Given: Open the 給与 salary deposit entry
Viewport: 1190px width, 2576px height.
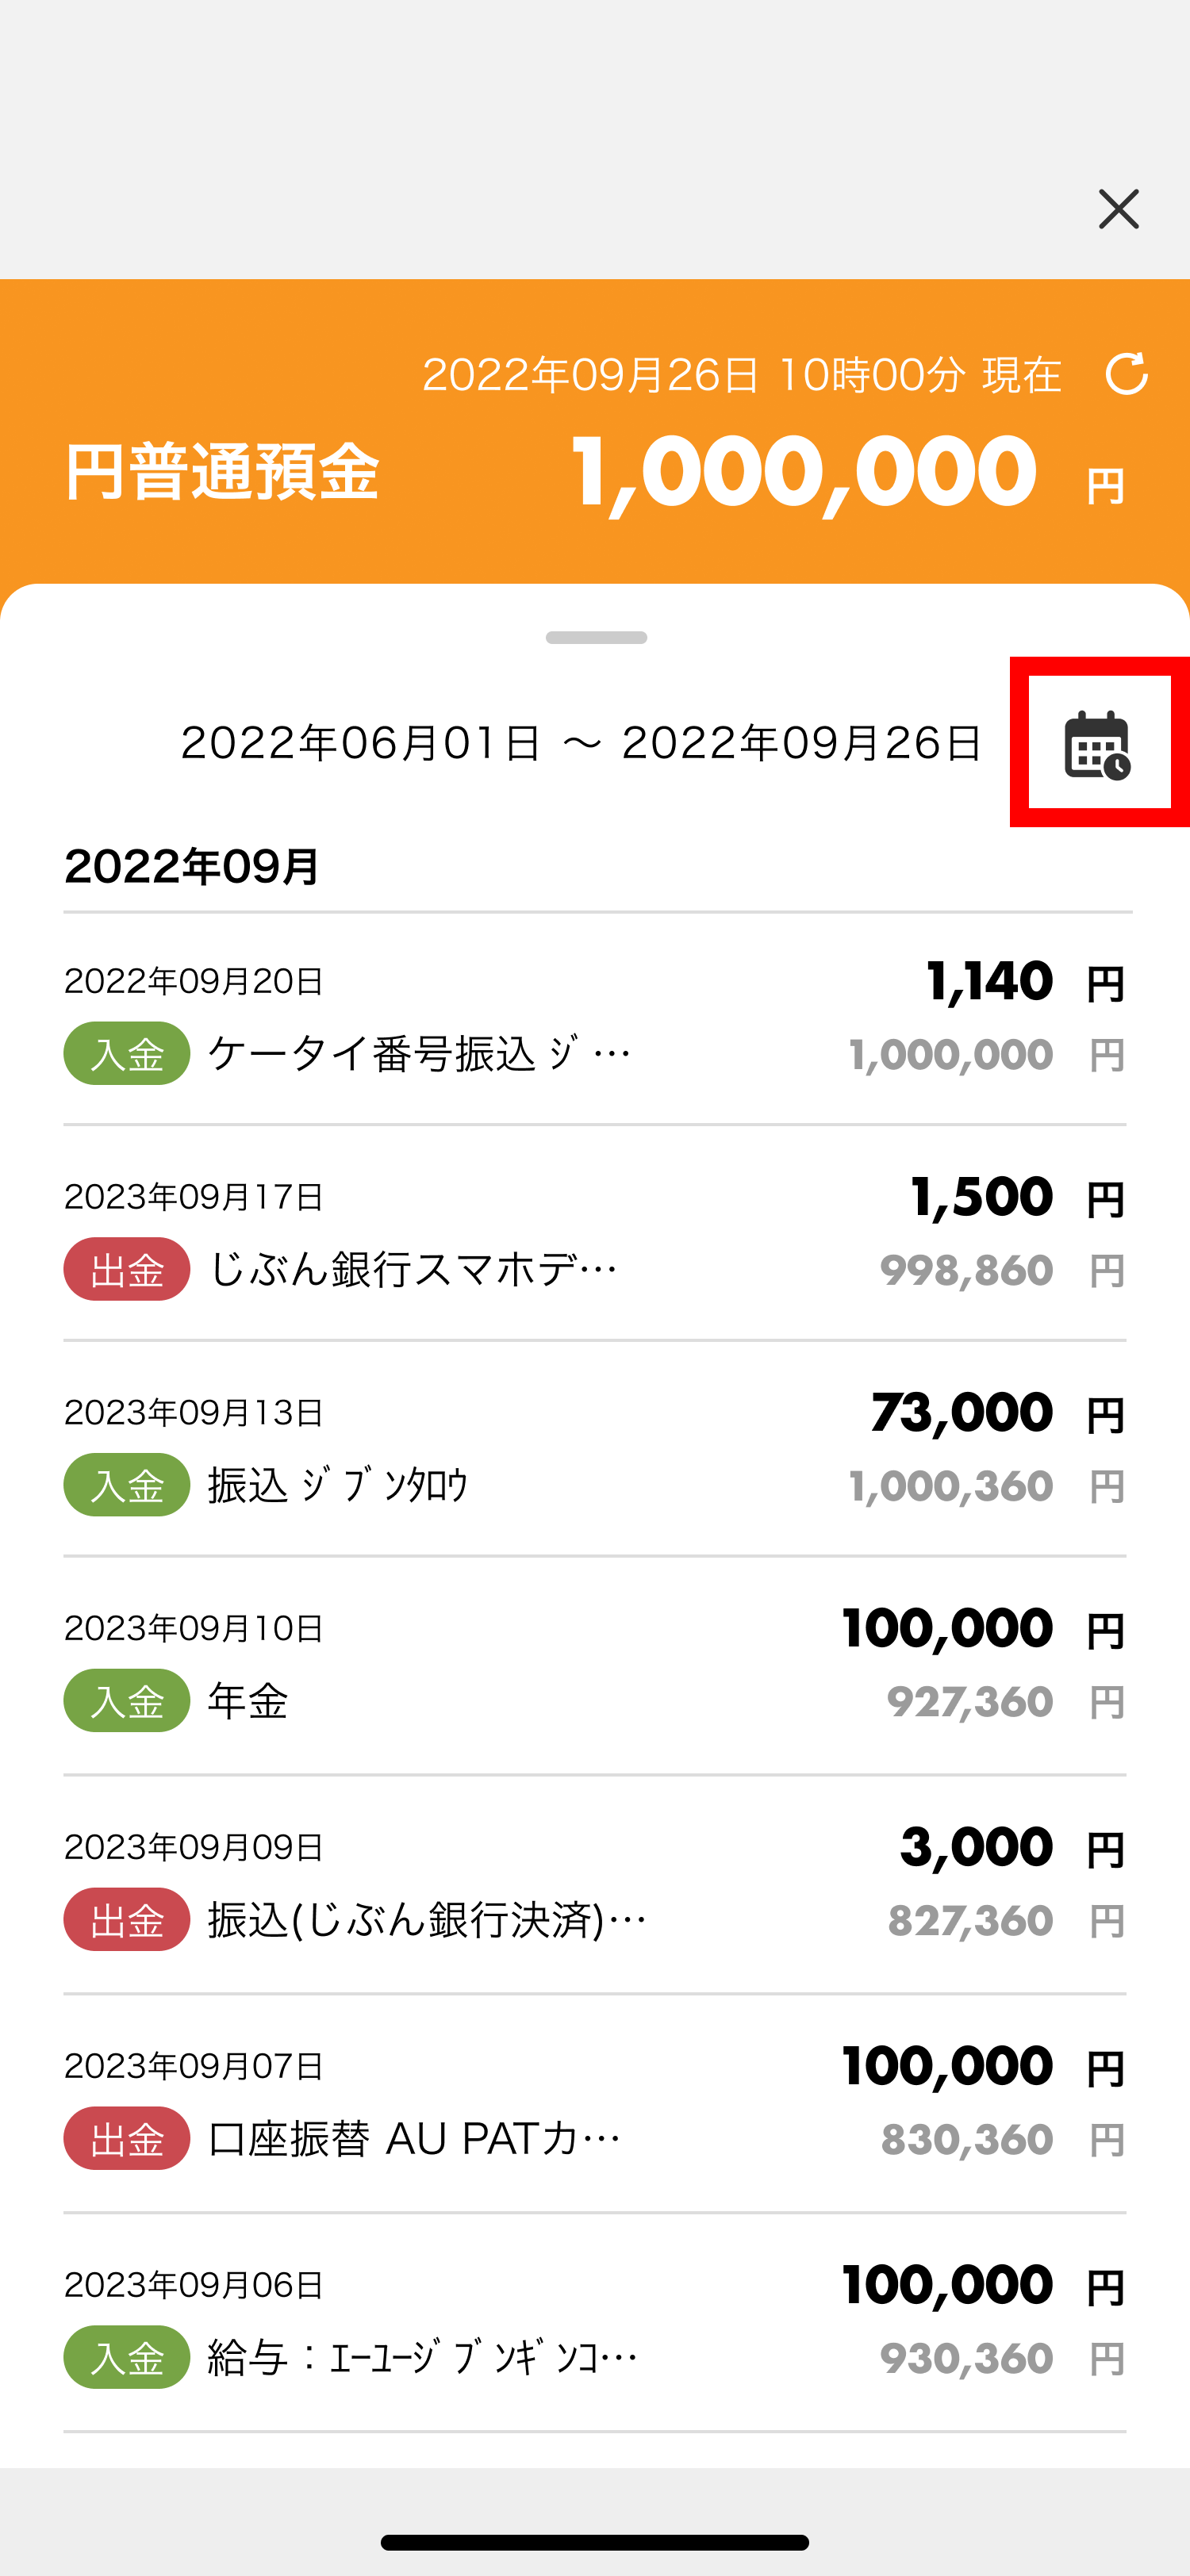Looking at the screenshot, I should pos(595,2323).
